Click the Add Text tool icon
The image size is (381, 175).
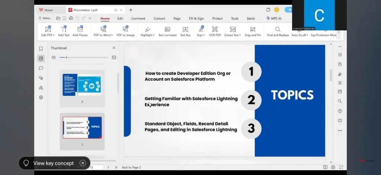pyautogui.click(x=64, y=29)
